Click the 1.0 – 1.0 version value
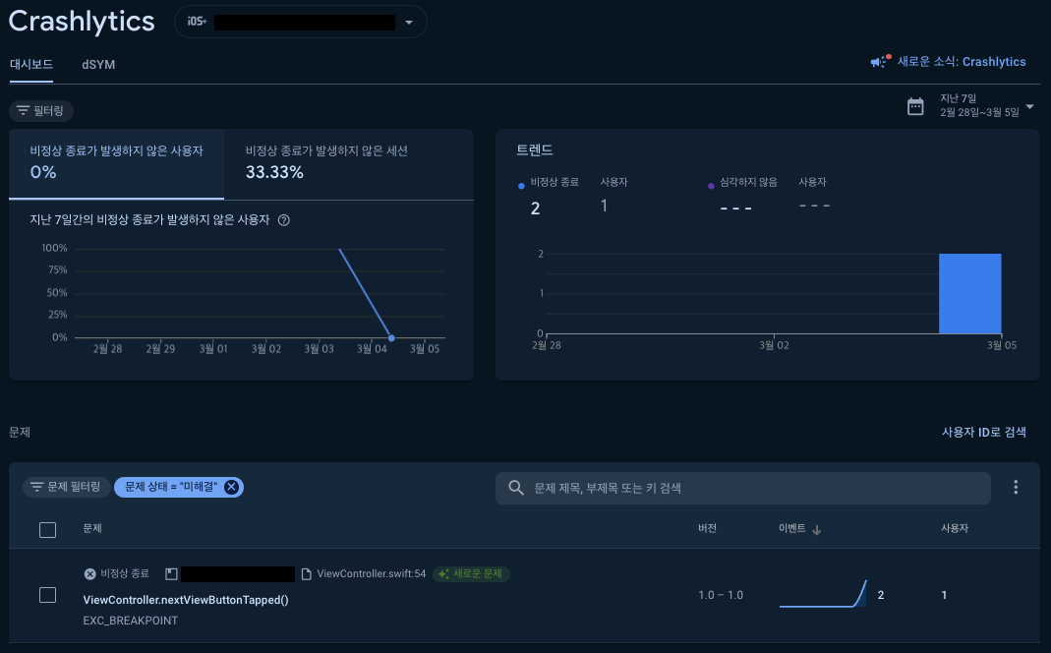1051x653 pixels. 721,595
